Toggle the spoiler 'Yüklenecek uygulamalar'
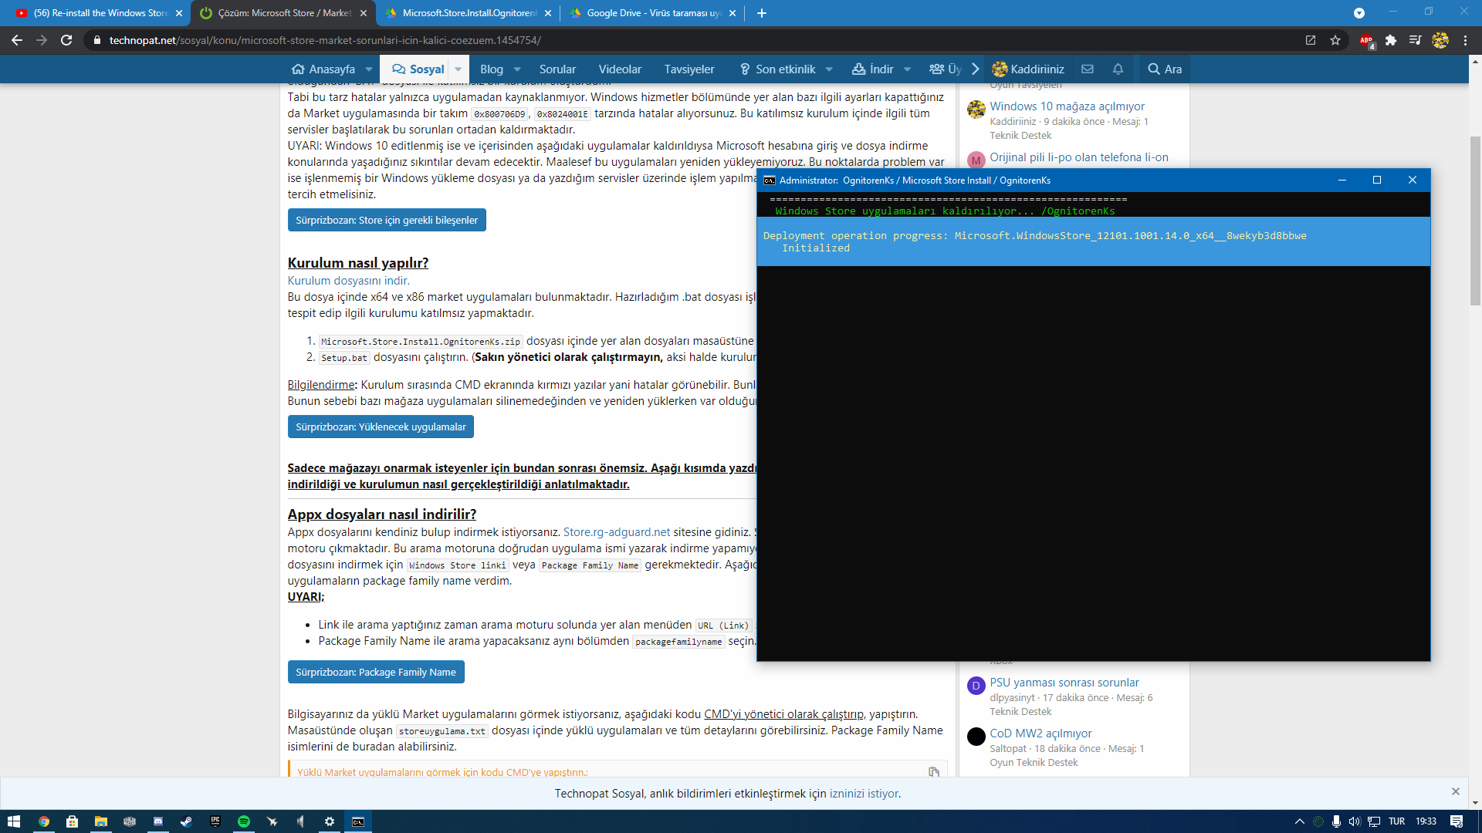The width and height of the screenshot is (1482, 833). [x=381, y=427]
